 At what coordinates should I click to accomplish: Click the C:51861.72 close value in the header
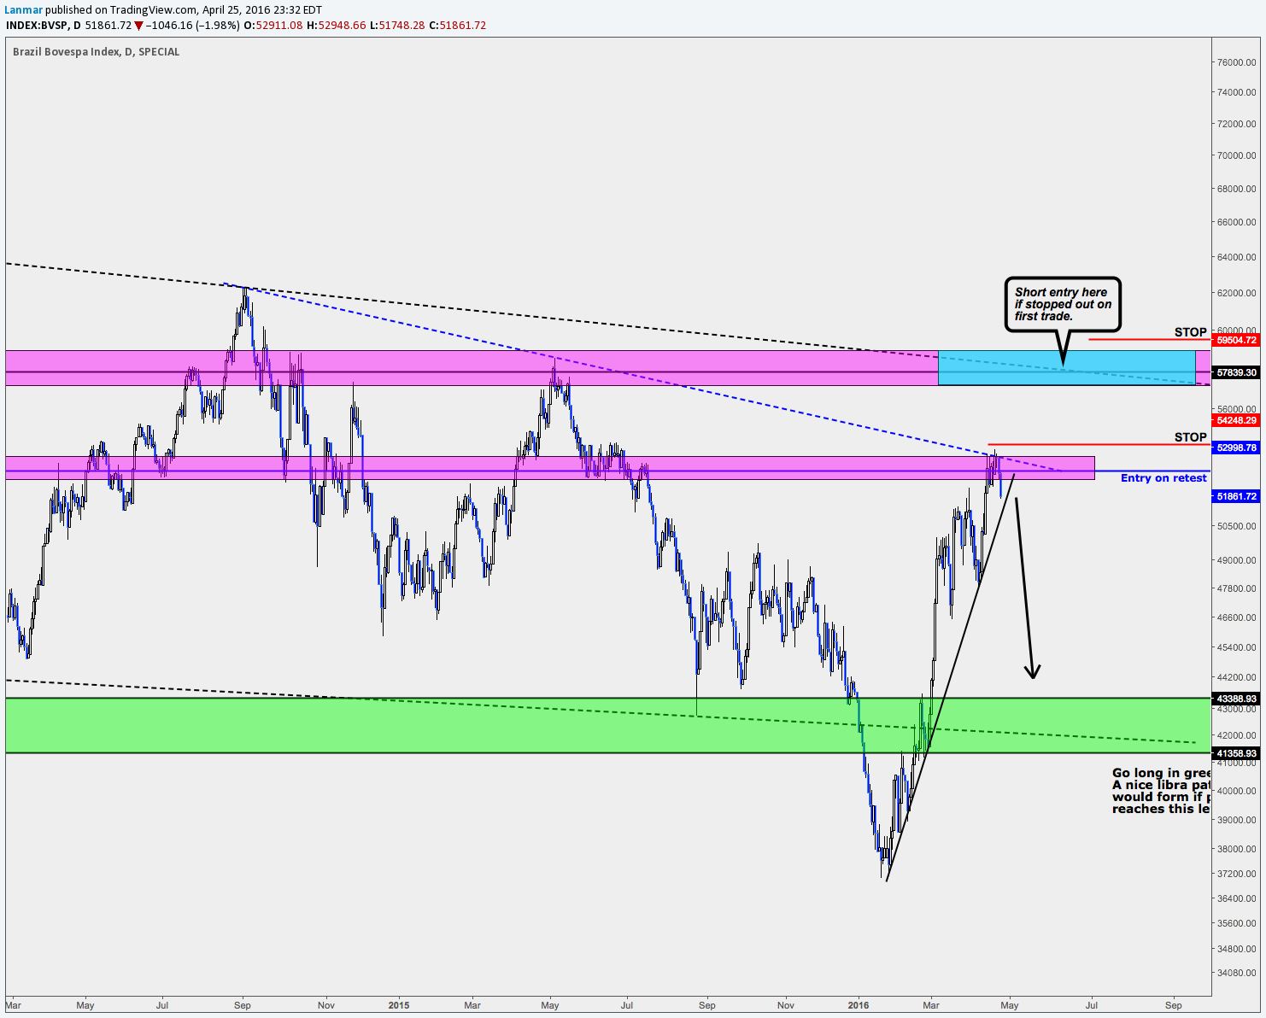pos(458,26)
